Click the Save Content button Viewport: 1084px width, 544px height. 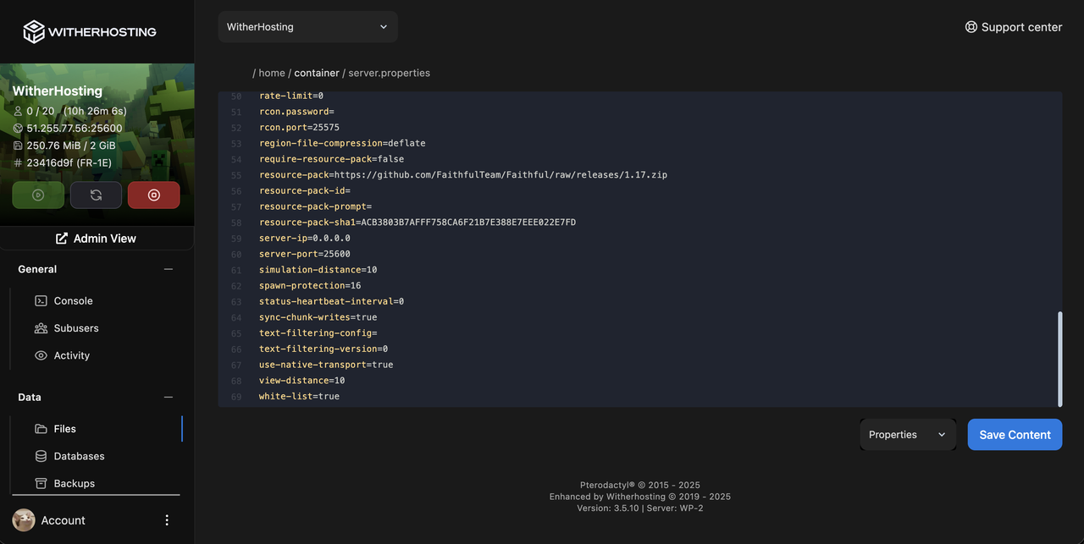[x=1015, y=435]
